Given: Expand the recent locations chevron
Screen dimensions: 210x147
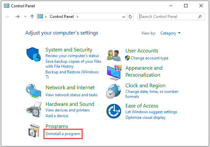Looking at the screenshot, I should pos(25,17).
